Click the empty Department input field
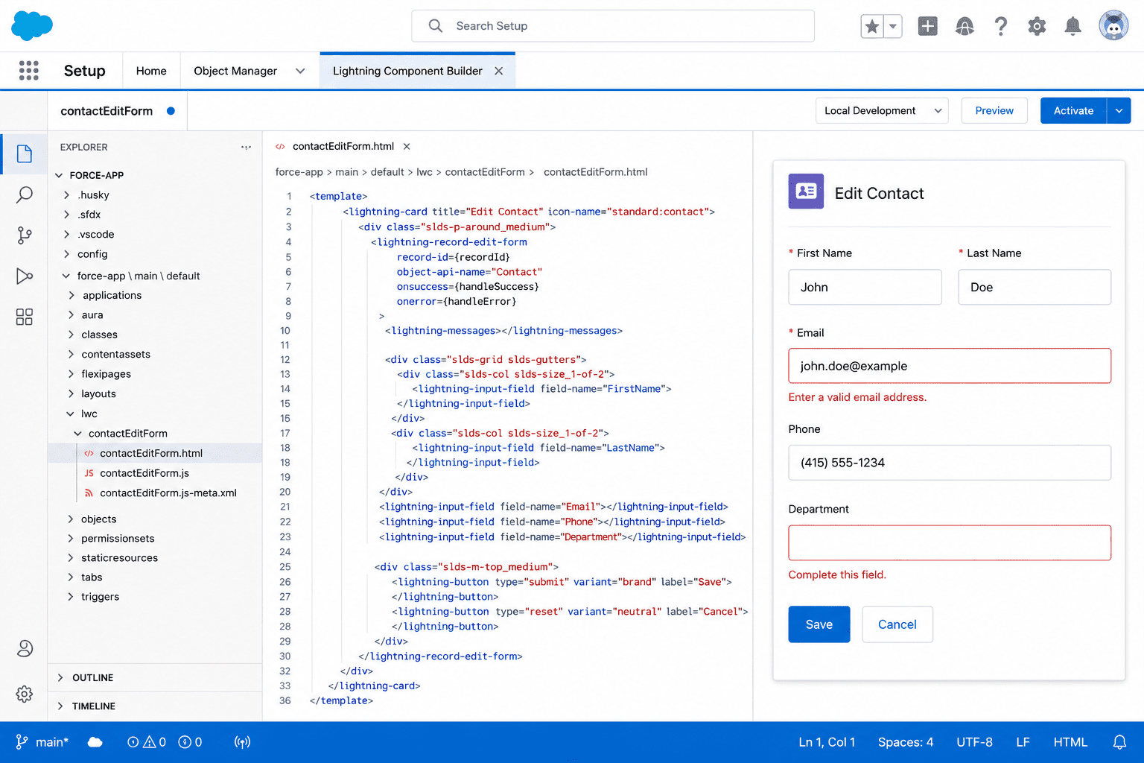1144x763 pixels. 950,542
